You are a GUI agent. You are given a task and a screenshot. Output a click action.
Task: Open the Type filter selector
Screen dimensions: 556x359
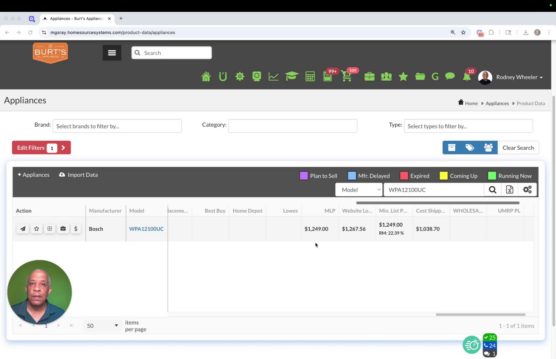(x=468, y=126)
